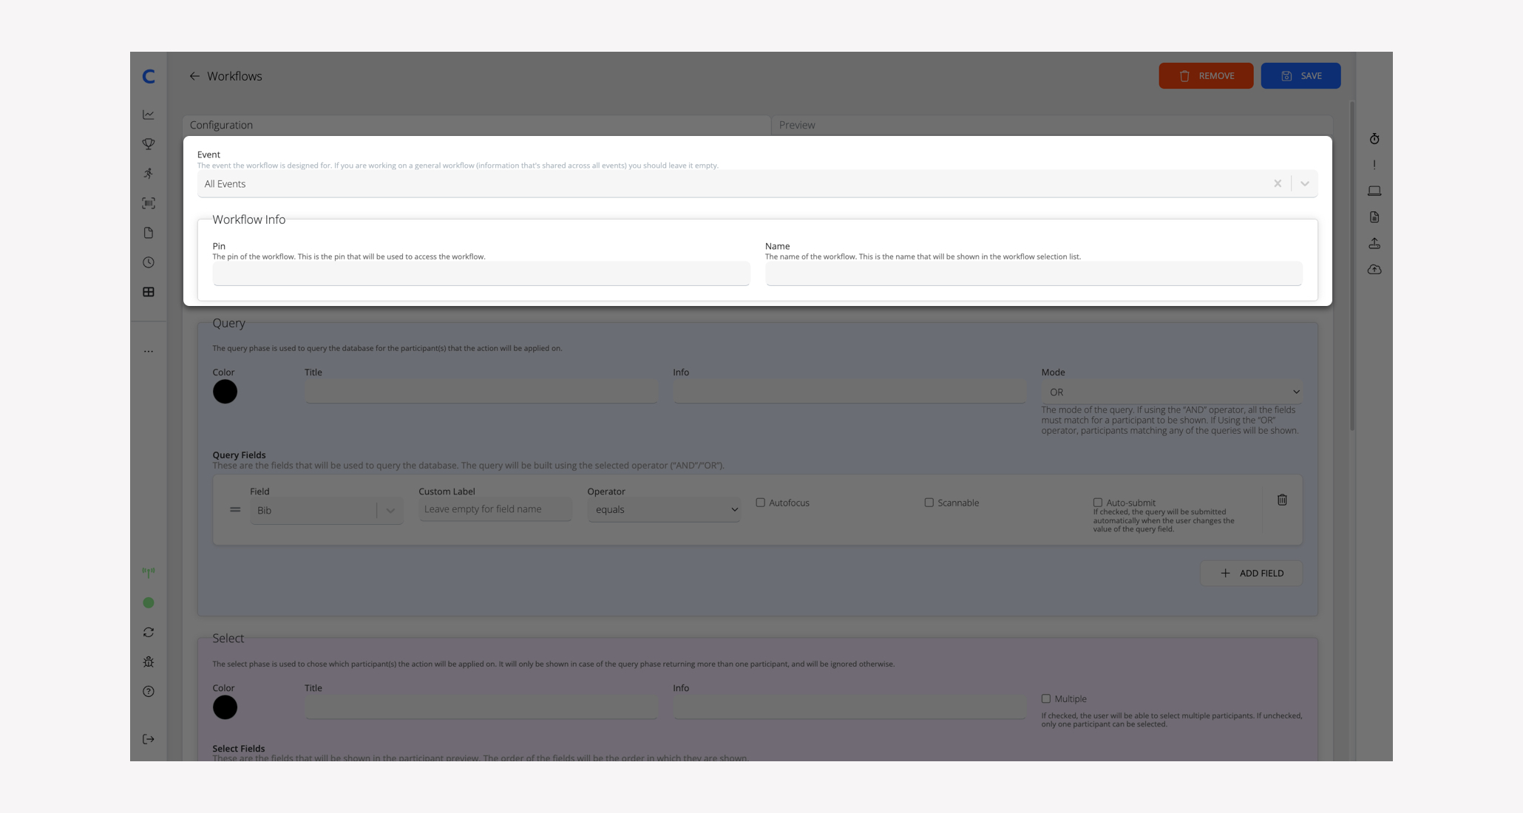Open the help question mark icon
Viewport: 1523px width, 813px height.
[149, 691]
